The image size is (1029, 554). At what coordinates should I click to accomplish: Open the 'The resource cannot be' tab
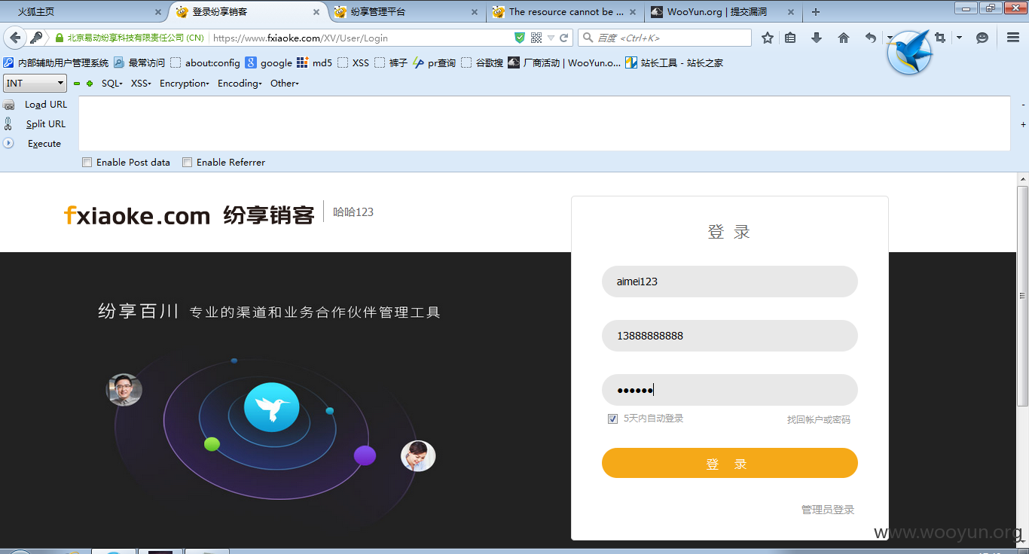point(566,12)
